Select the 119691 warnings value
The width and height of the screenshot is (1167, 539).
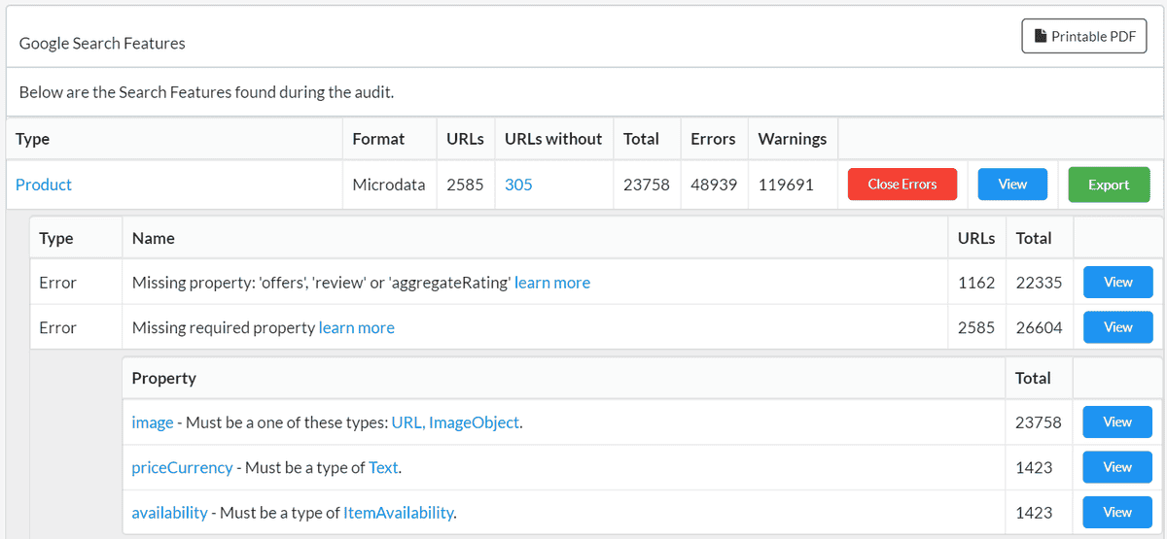[x=786, y=185]
